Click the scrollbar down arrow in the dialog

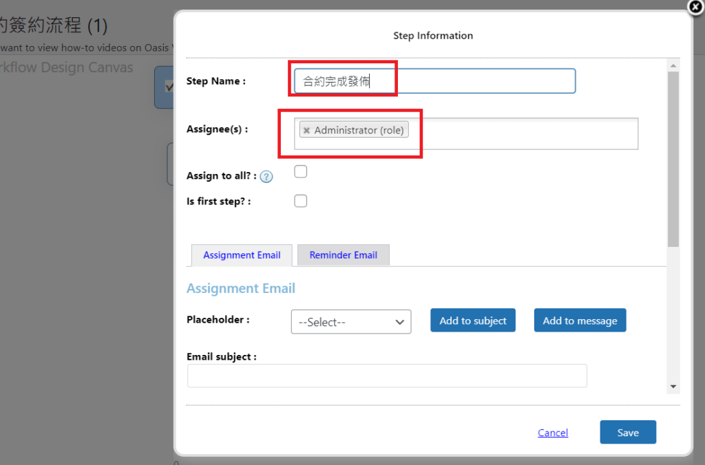[673, 387]
